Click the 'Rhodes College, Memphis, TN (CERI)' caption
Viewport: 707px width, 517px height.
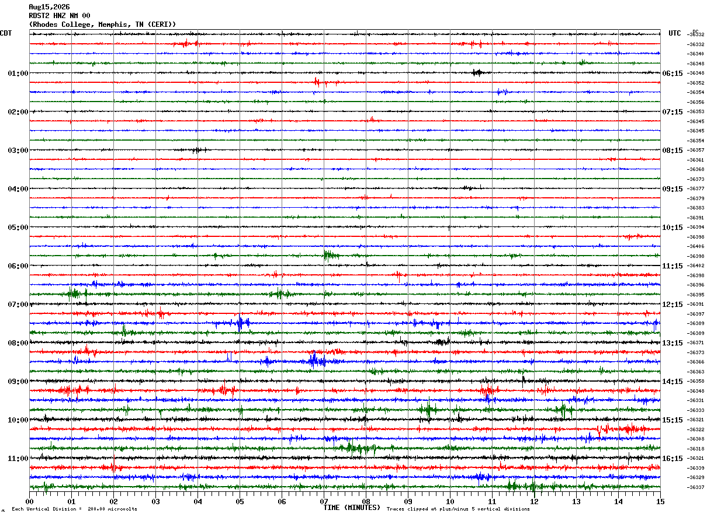click(102, 25)
